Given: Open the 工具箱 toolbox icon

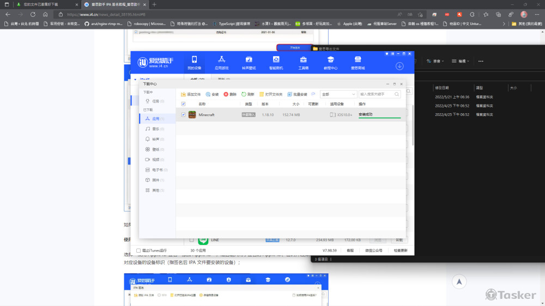Looking at the screenshot, I should 303,59.
